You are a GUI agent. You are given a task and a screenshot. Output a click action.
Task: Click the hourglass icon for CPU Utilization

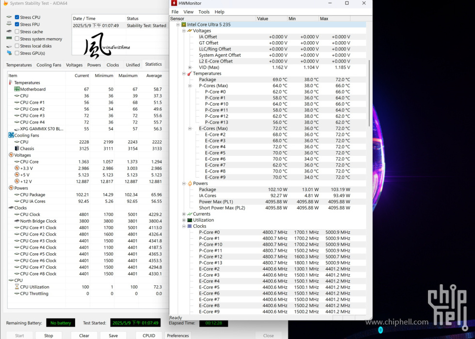click(17, 287)
